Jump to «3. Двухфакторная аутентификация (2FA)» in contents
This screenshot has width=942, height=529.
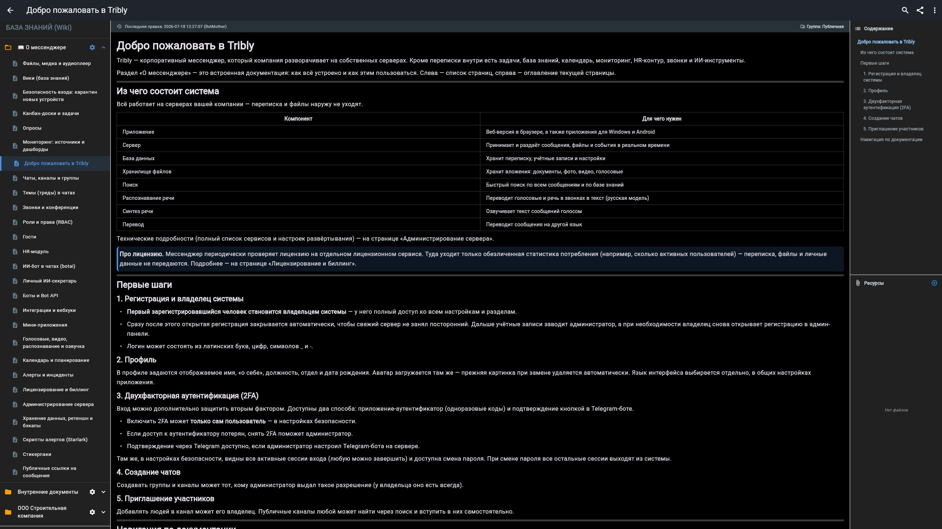[887, 104]
